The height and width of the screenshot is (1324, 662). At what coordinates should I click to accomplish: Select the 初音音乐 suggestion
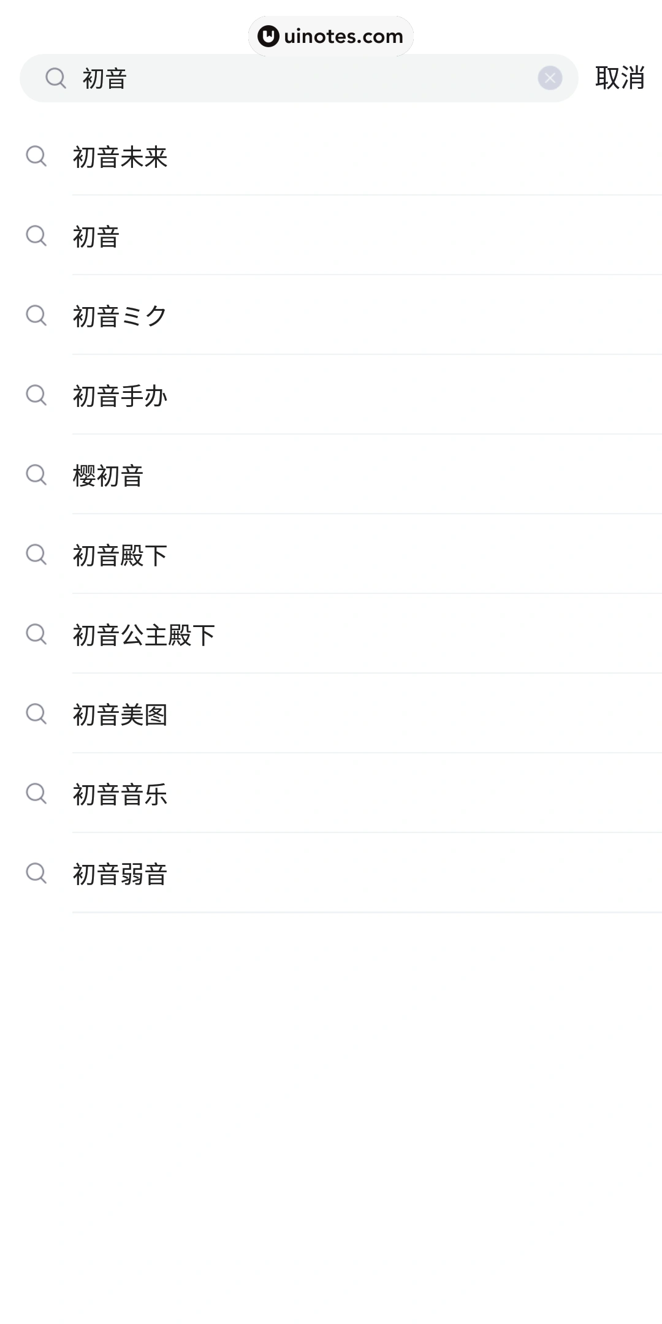point(120,794)
